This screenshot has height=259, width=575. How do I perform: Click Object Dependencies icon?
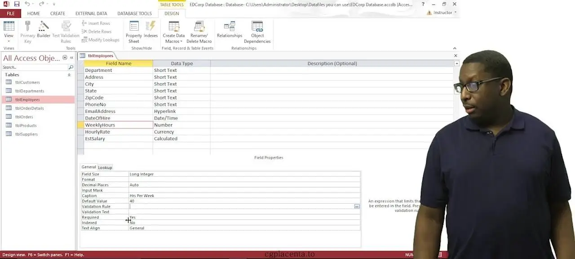[x=257, y=32]
